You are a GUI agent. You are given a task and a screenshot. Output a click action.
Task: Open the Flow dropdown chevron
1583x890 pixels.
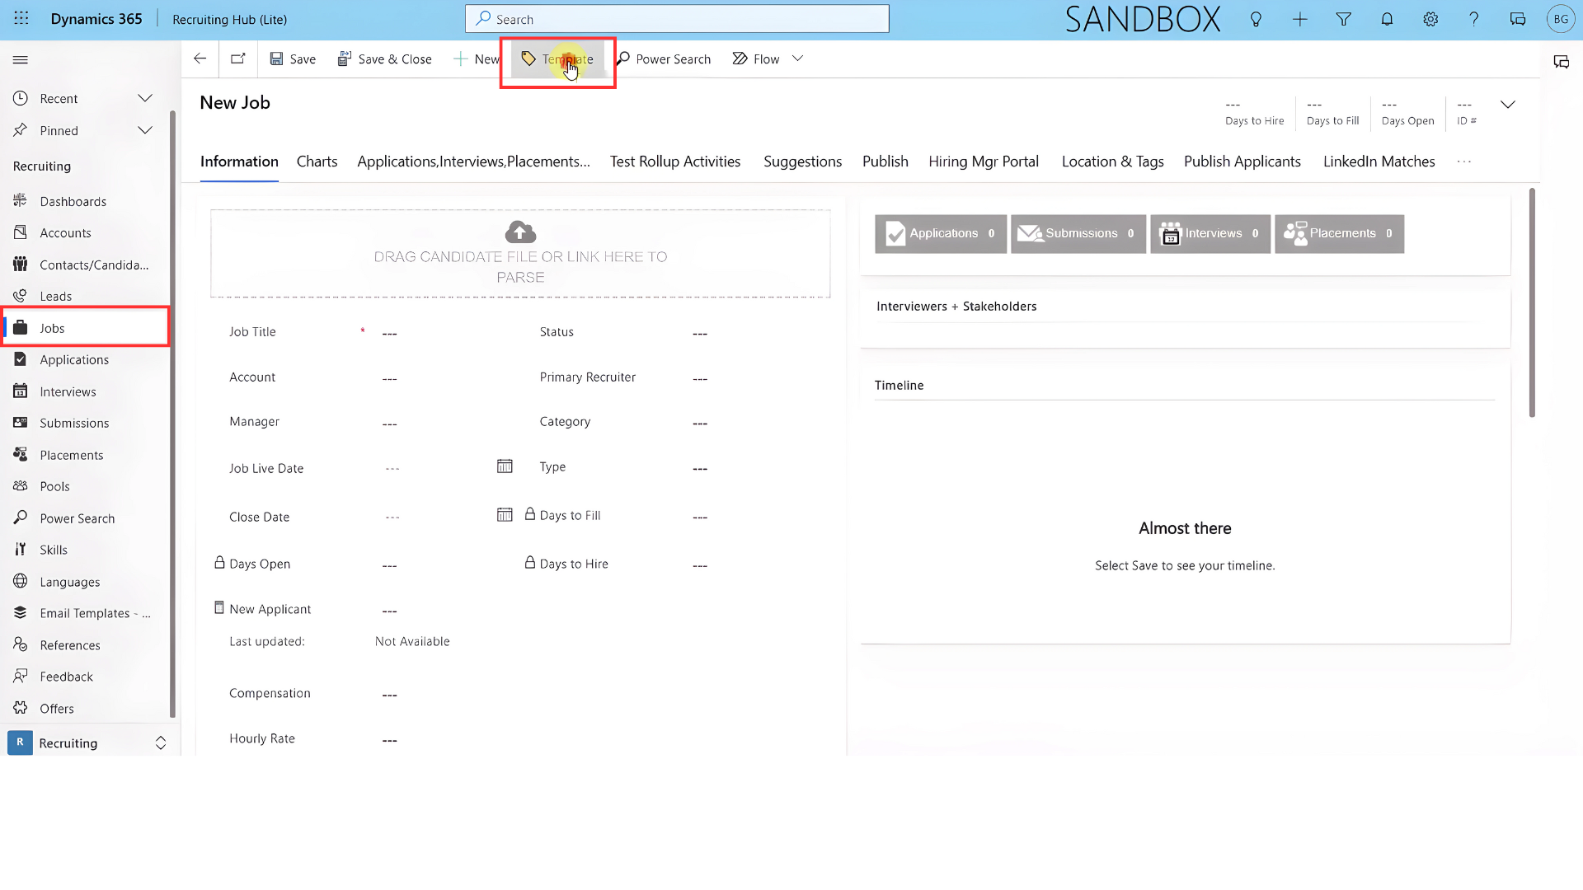coord(797,59)
